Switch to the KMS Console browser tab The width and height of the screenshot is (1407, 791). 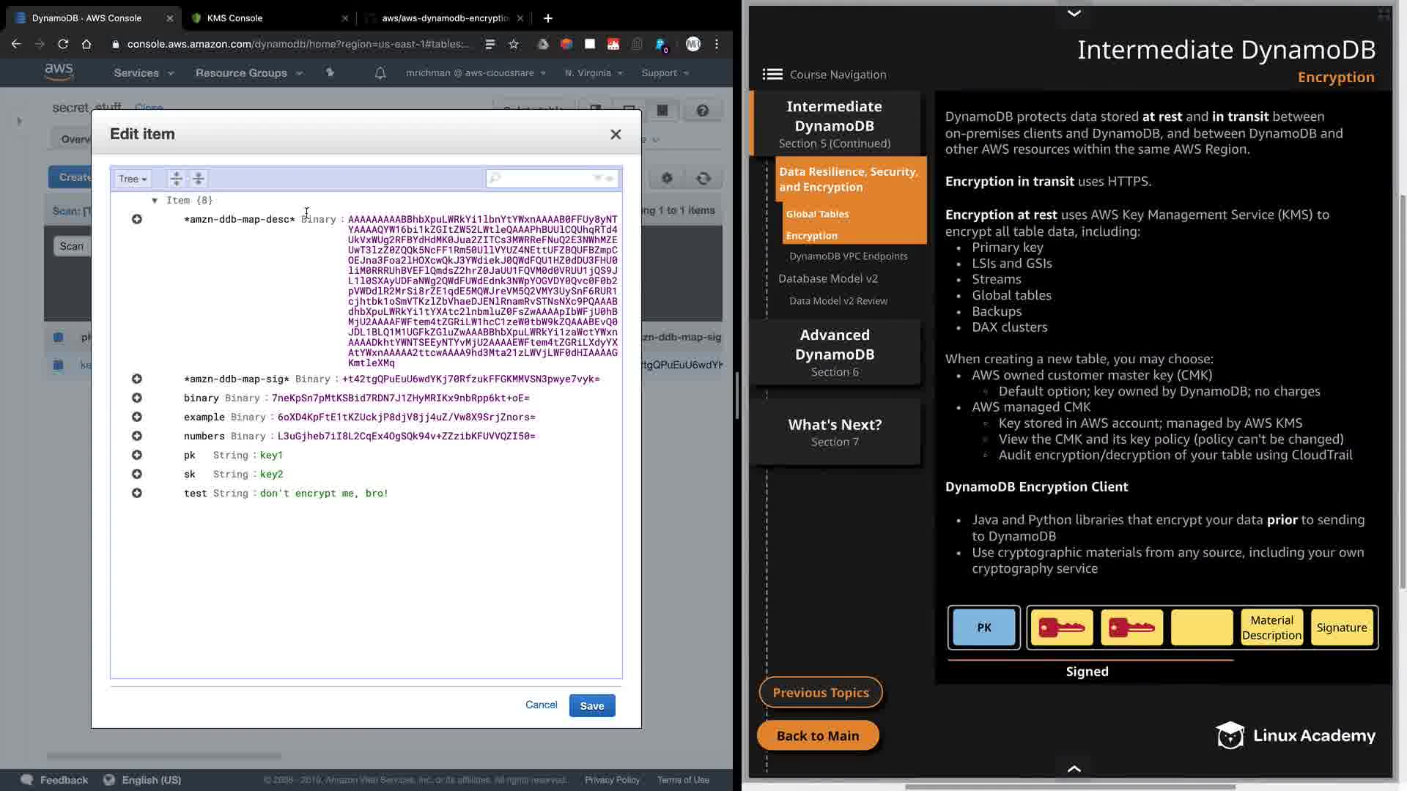click(x=234, y=18)
